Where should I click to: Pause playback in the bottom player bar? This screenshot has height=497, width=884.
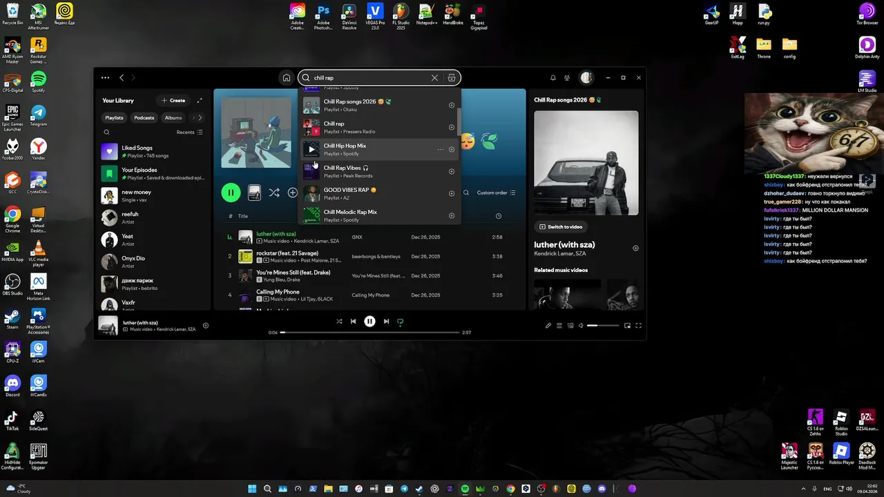[369, 321]
